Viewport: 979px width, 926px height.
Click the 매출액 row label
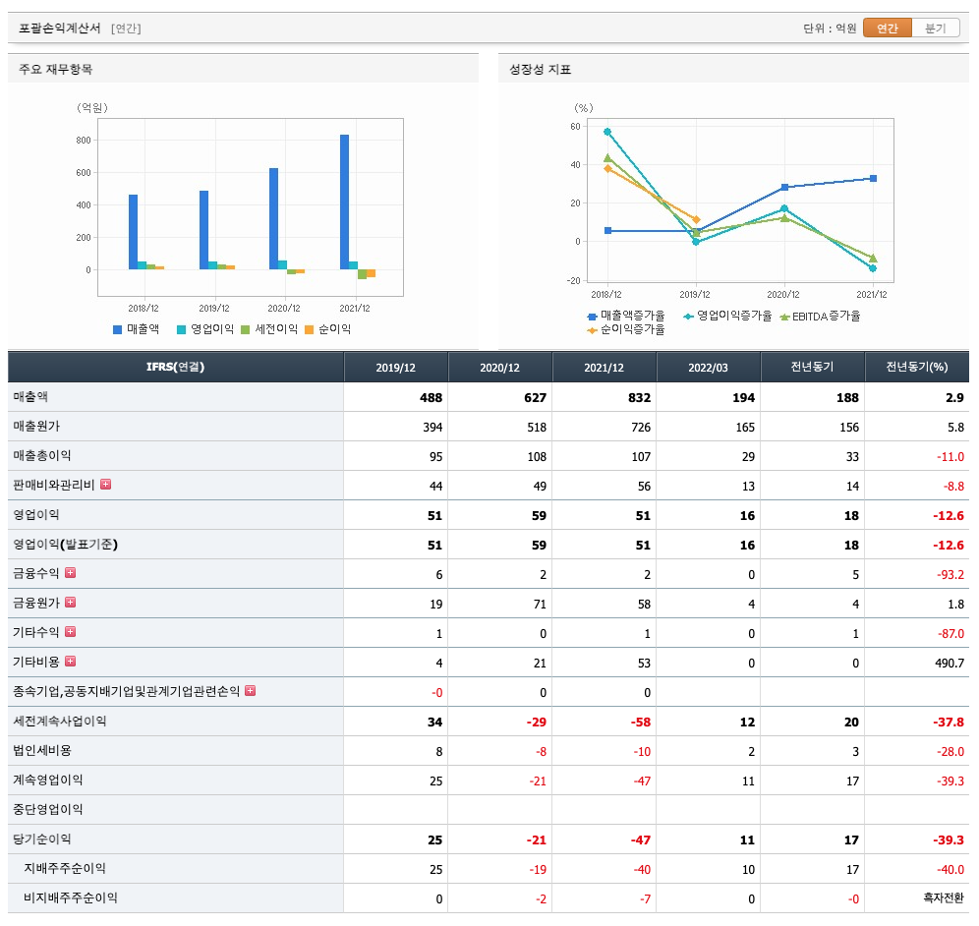(30, 396)
